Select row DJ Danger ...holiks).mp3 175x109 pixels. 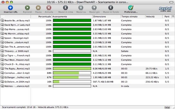[x=87, y=77]
